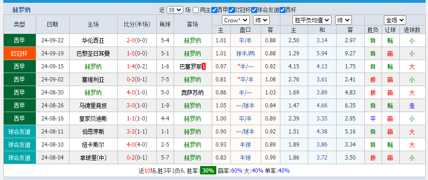Image resolution: width=428 pixels, height=180 pixels.
Task: Click the 纽卡斯尔 home team link
Action: click(x=93, y=145)
